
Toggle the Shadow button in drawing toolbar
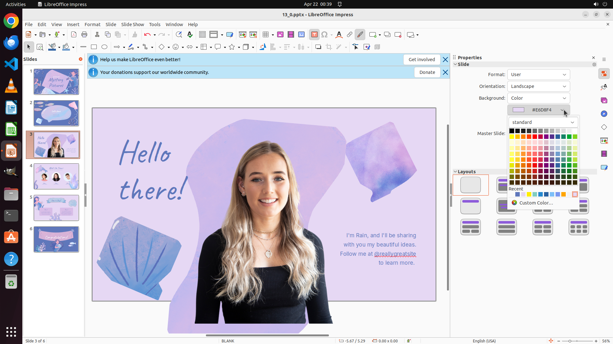(318, 47)
